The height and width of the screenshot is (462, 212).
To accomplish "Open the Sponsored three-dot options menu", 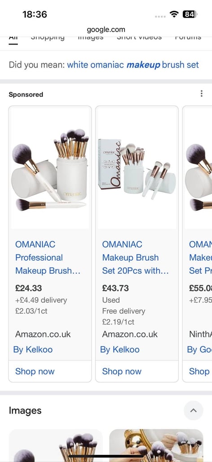I will [x=201, y=94].
